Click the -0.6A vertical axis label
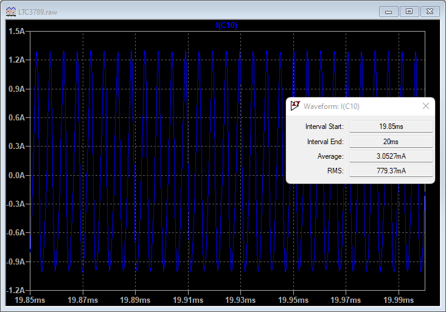Image resolution: width=446 pixels, height=312 pixels. coord(16,233)
